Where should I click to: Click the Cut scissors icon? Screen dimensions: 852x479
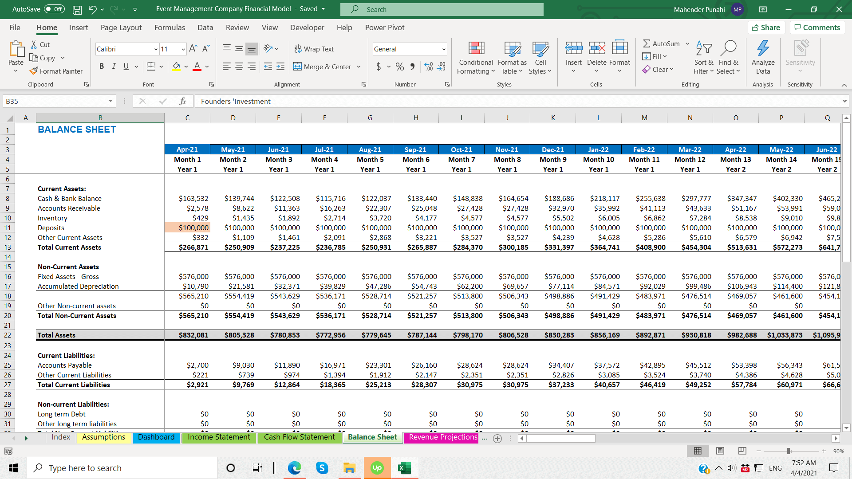(34, 44)
